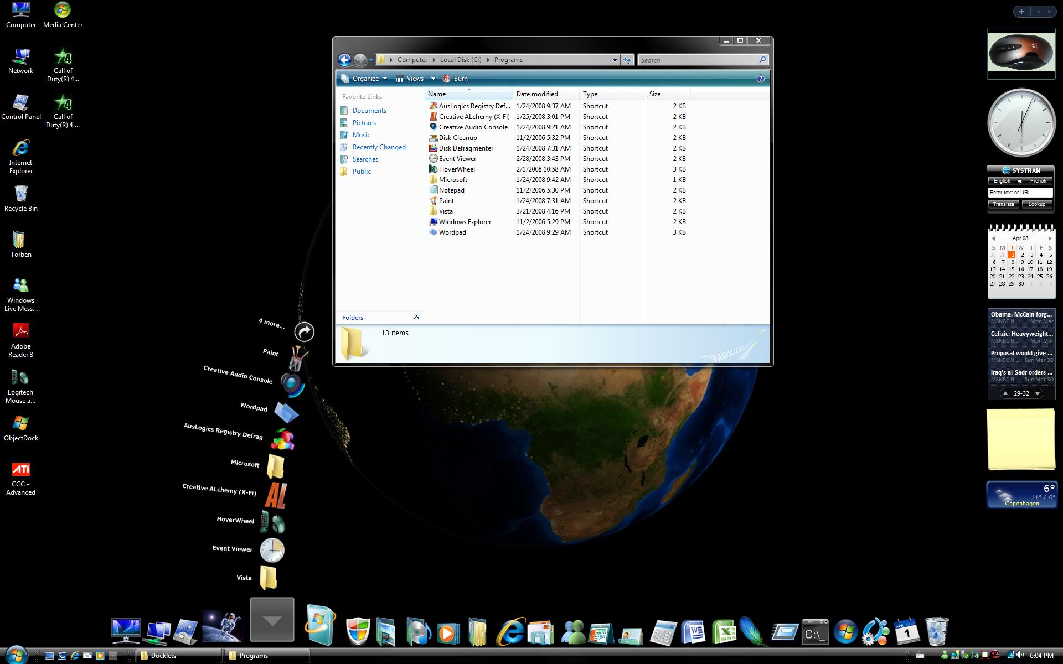
Task: Open the Adobe Reader 8 desktop icon
Action: click(20, 340)
